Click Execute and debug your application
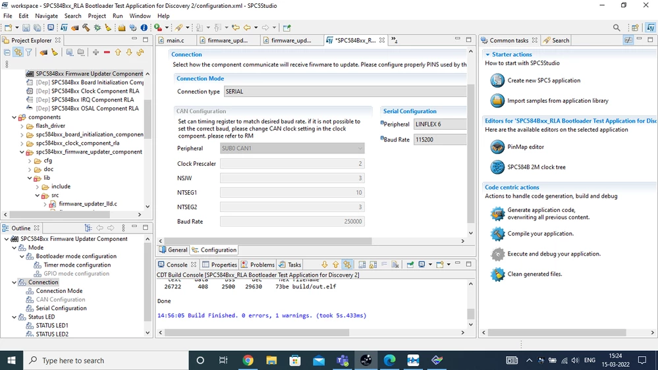Image resolution: width=658 pixels, height=370 pixels. [553, 253]
